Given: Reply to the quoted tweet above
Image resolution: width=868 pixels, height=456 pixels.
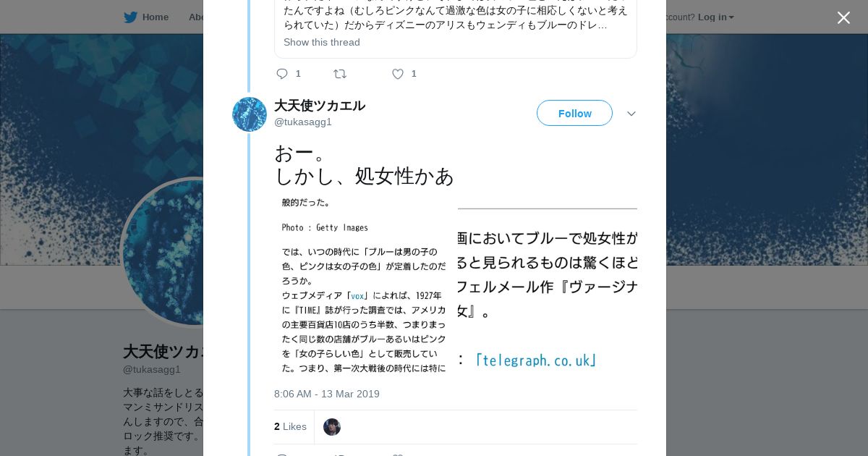Looking at the screenshot, I should (x=282, y=74).
